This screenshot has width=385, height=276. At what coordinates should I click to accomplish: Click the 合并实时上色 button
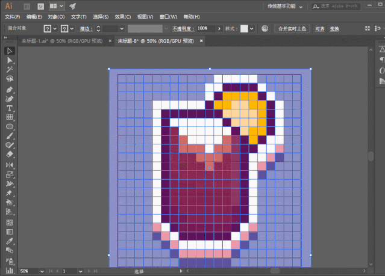tap(292, 28)
